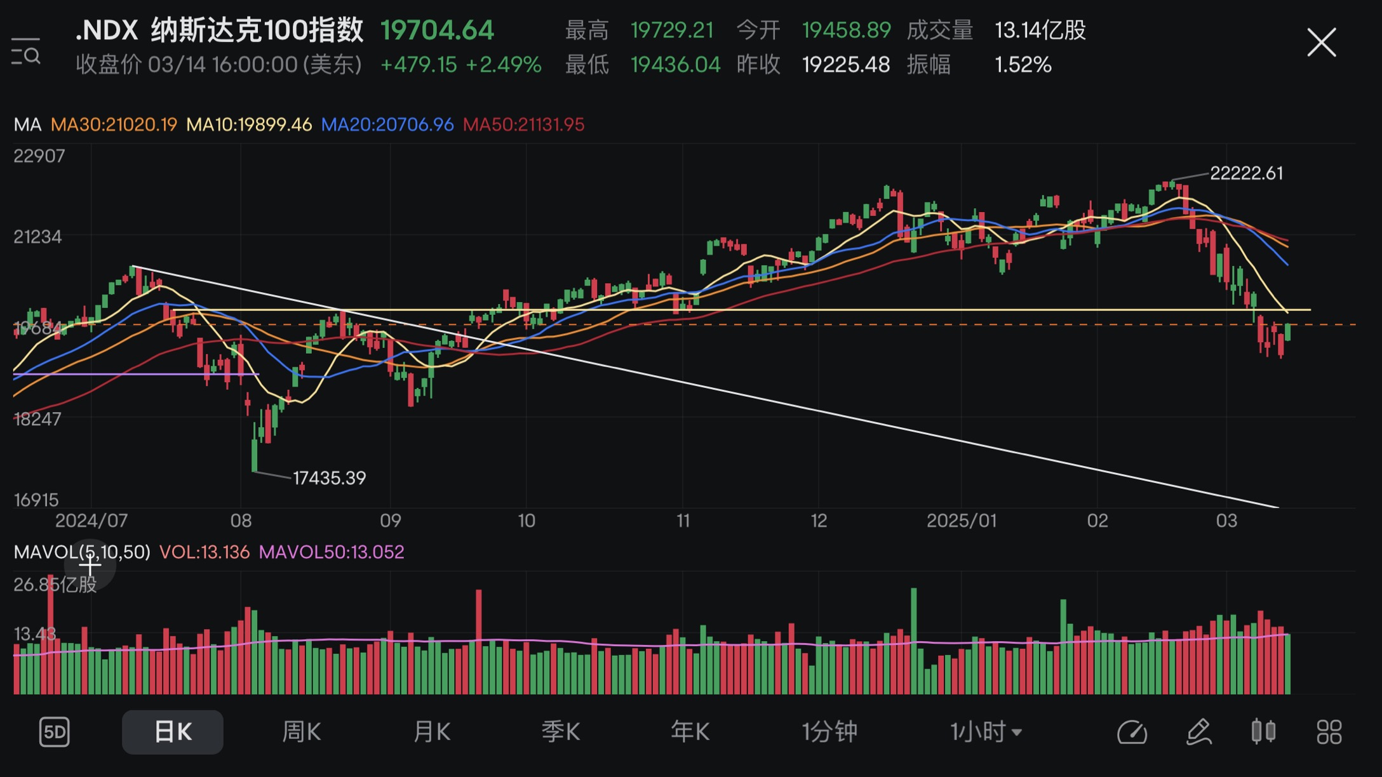1382x777 pixels.
Task: Select the 周K weekly chart tab
Action: 302,732
